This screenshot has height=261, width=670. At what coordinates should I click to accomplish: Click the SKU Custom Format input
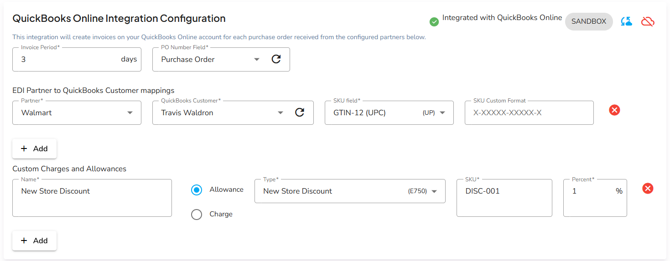[x=529, y=113]
